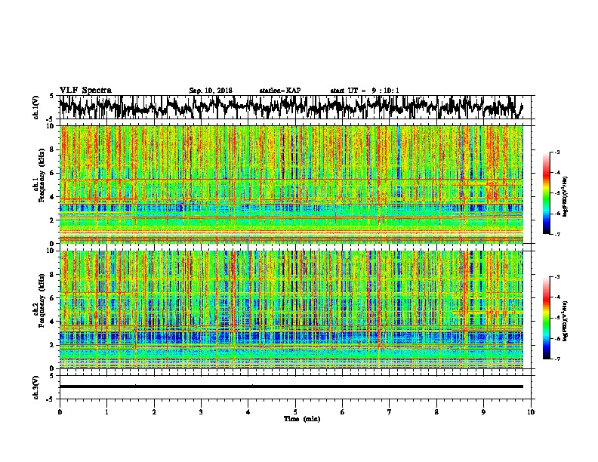The image size is (598, 462).
Task: Click the "3" minute tick on the time axis
Action: 201,412
